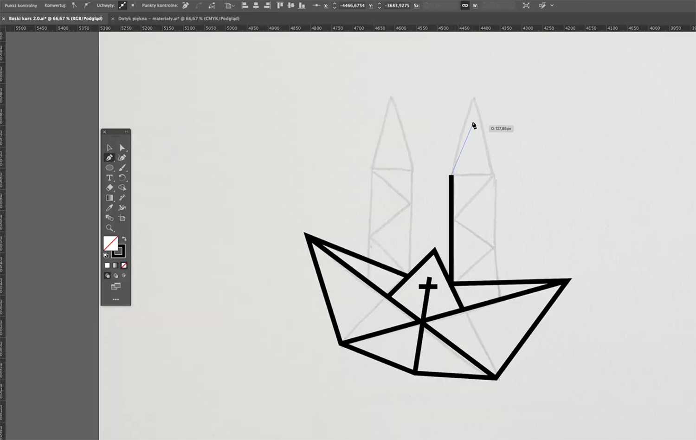Collapse the tools panel with double arrows
The height and width of the screenshot is (440, 696).
[126, 132]
